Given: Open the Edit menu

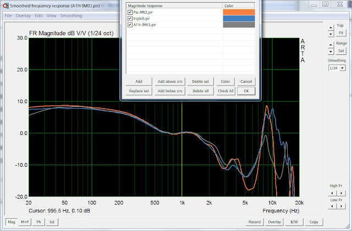Looking at the screenshot, I should coord(38,16).
